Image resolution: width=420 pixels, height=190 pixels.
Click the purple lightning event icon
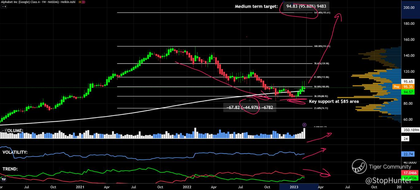tap(304, 125)
